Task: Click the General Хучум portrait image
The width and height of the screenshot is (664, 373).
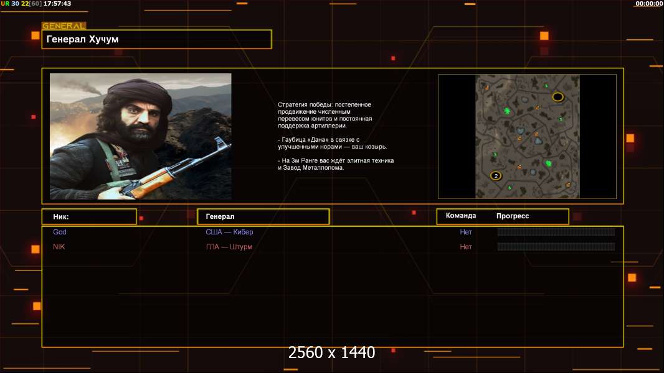Action: (140, 136)
